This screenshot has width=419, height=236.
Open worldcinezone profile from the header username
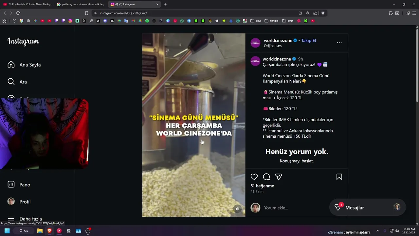point(278,40)
